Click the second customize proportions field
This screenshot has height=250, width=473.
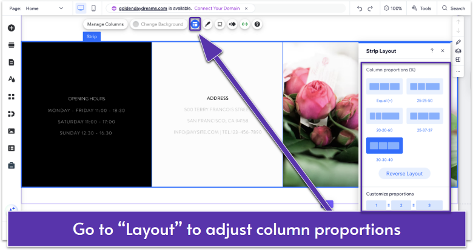(401, 205)
